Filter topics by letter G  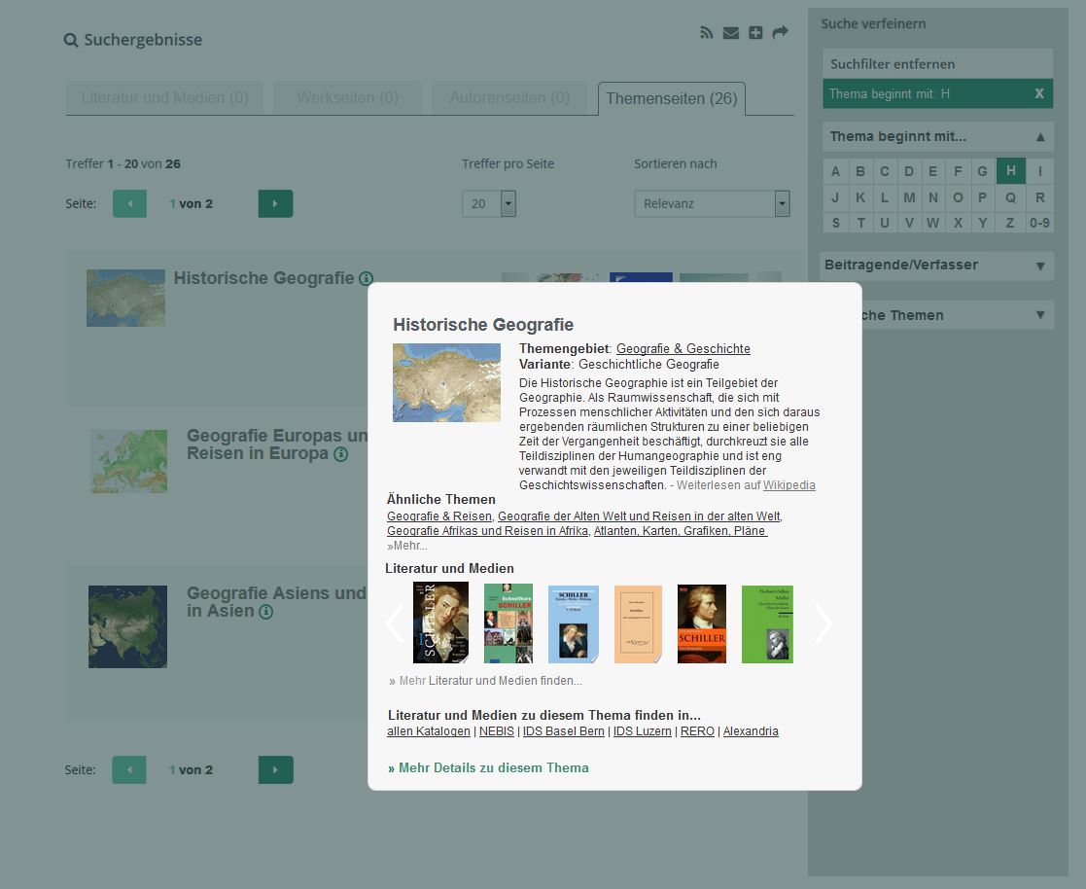point(982,171)
